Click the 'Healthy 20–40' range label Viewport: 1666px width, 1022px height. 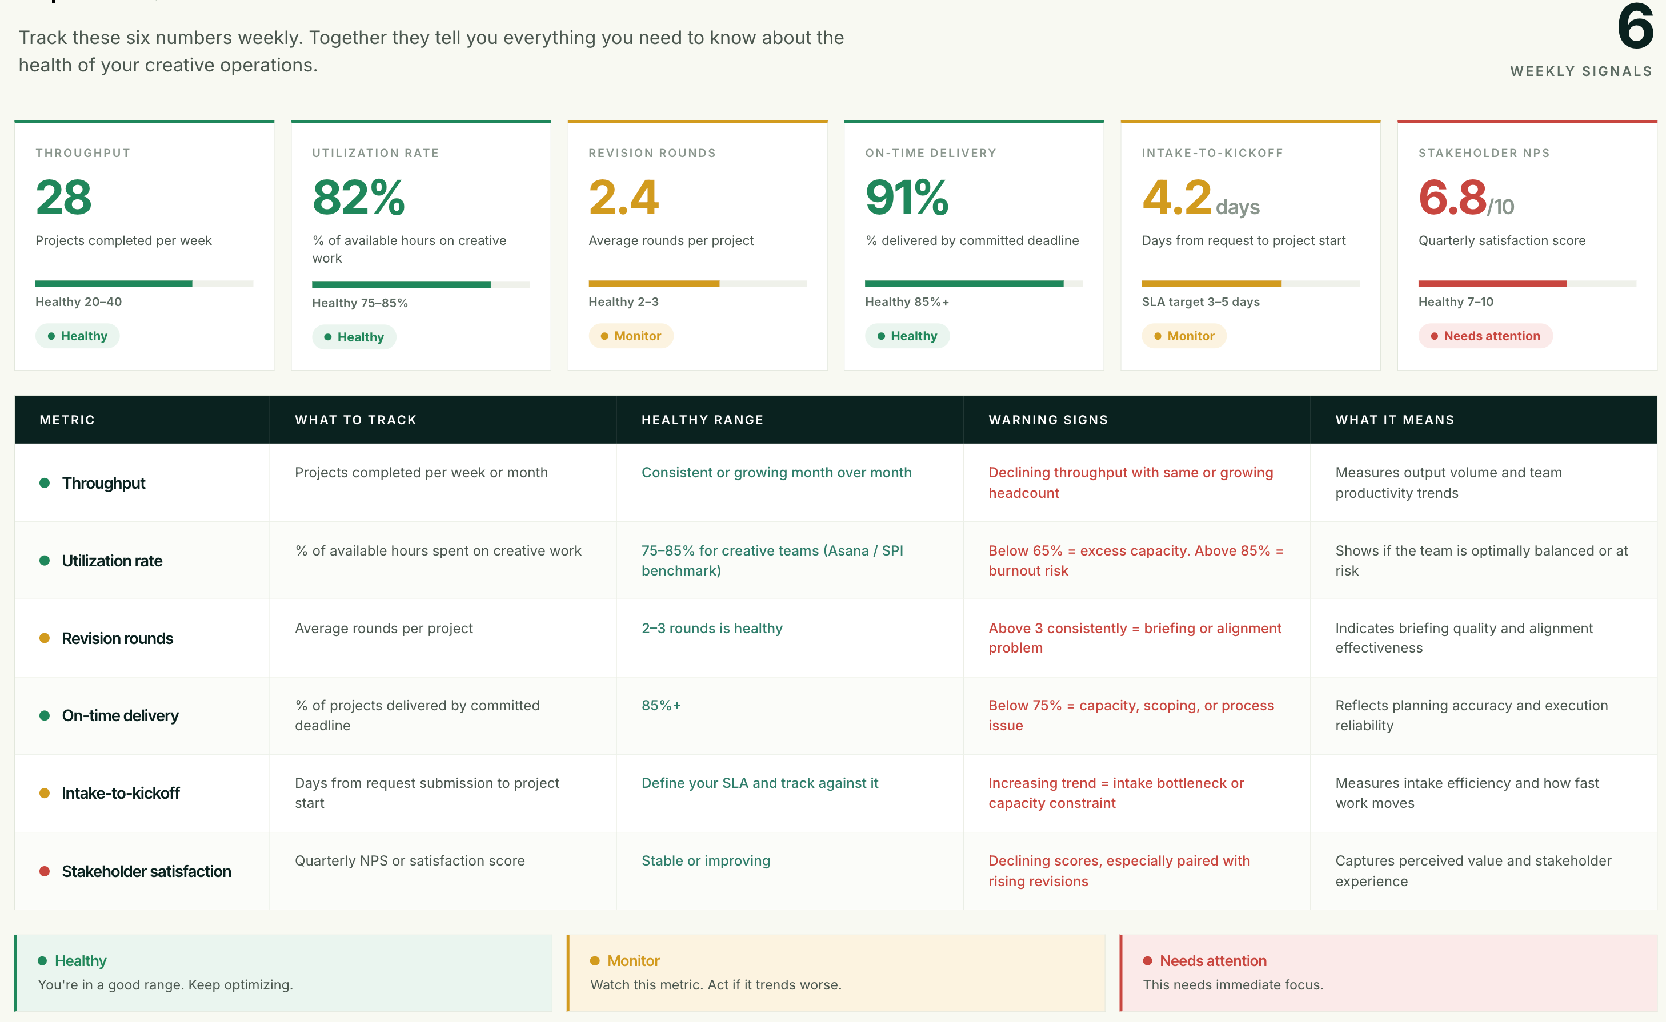pyautogui.click(x=78, y=302)
